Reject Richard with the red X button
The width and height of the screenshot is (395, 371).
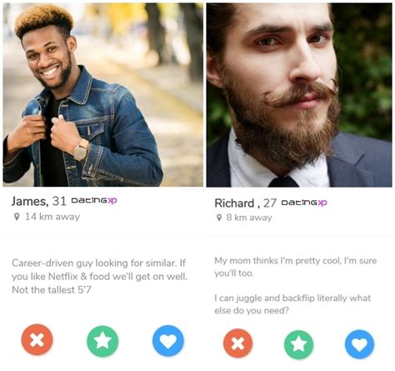click(x=238, y=343)
